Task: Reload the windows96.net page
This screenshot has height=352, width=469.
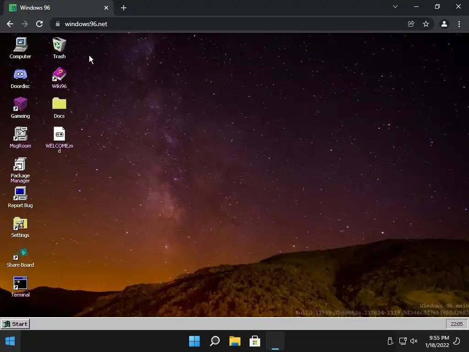Action: pyautogui.click(x=39, y=24)
